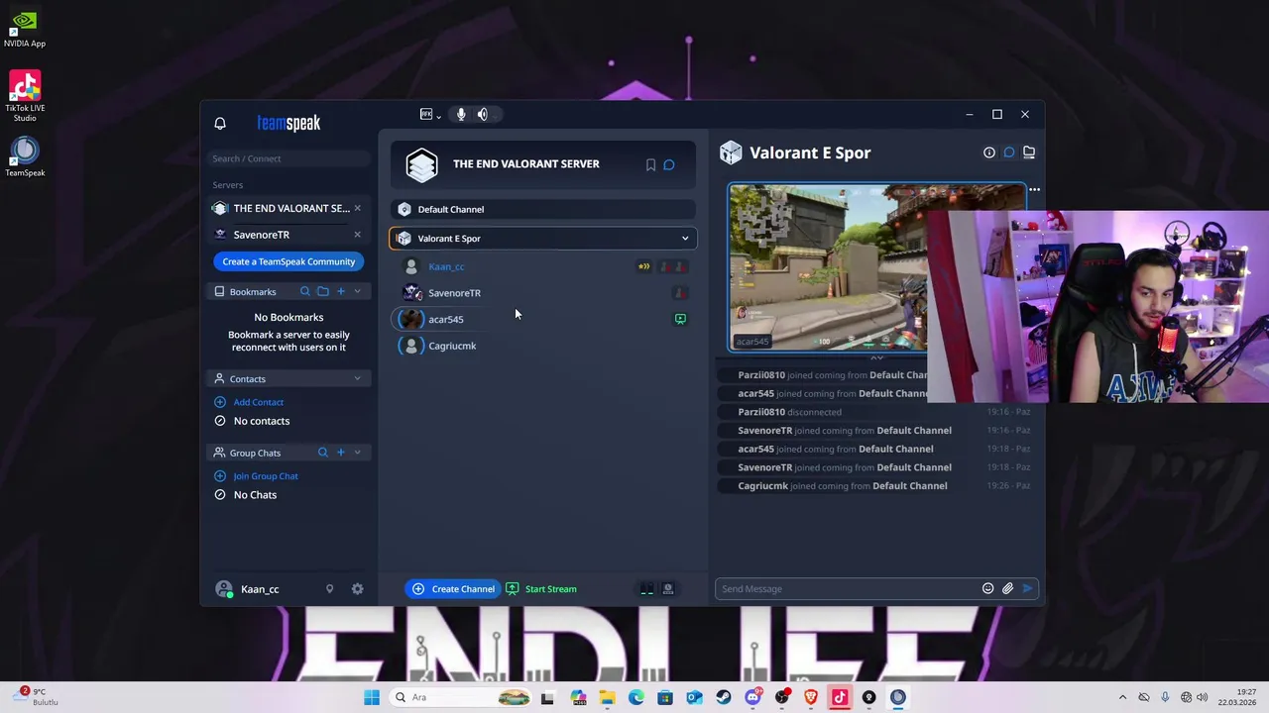Add a bookmark folder
This screenshot has height=713, width=1269.
pyautogui.click(x=323, y=292)
